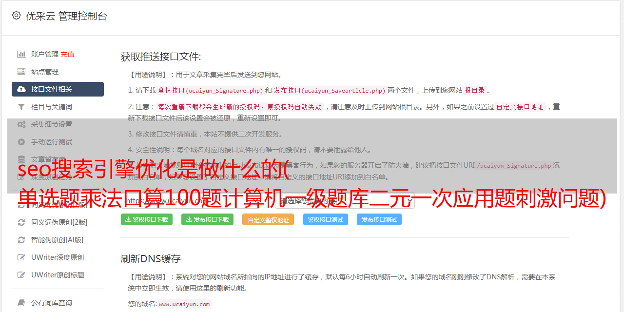Click the 自定义接口地址 highlighted text
624x312 pixels.
(520, 107)
